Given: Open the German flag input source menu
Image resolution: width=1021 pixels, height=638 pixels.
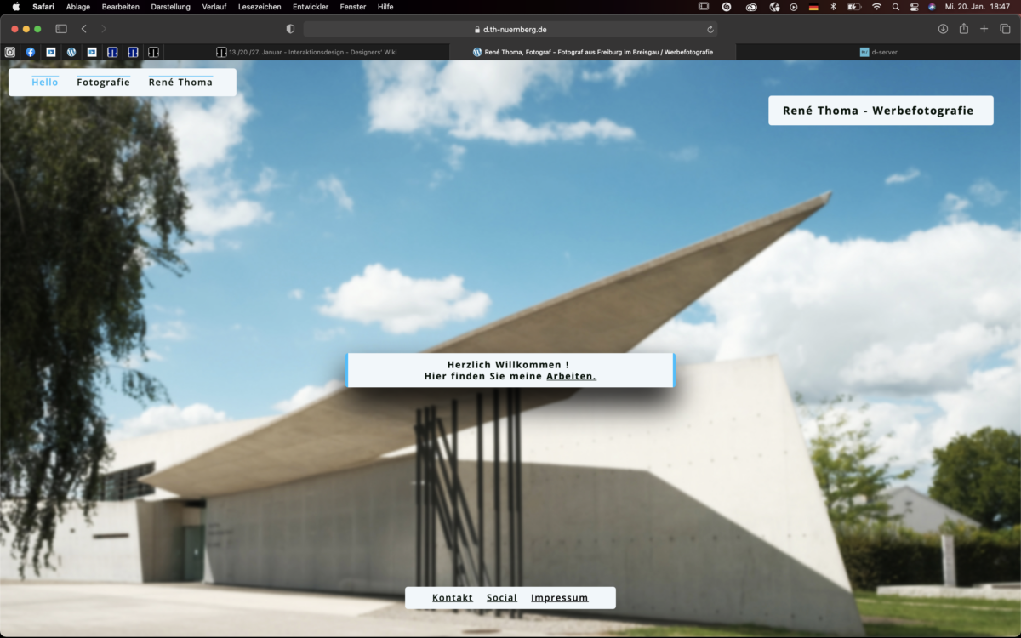Looking at the screenshot, I should click(x=813, y=7).
